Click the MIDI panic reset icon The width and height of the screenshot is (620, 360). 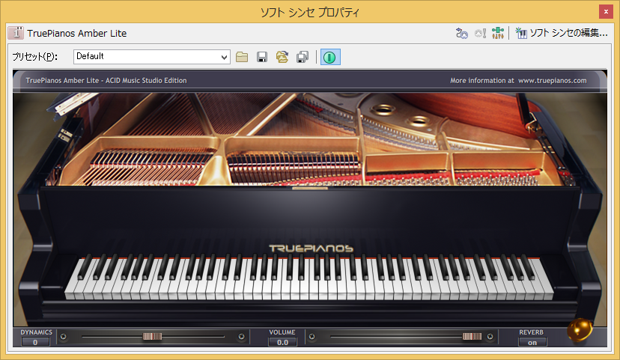tap(480, 33)
